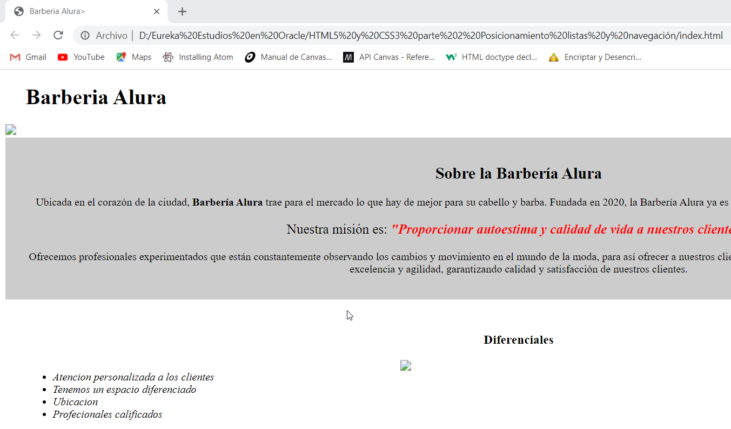Open the Encriptar y Desencriptar bookmark
The width and height of the screenshot is (731, 429).
coord(595,57)
